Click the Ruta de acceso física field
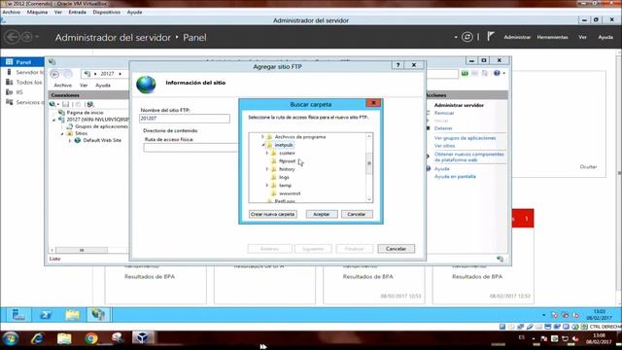Screen dimensions: 622x350 (x=191, y=148)
